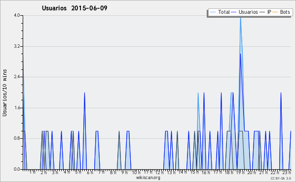Click the 0.0 y-axis value
Image resolution: width=296 pixels, height=182 pixels.
pyautogui.click(x=17, y=169)
